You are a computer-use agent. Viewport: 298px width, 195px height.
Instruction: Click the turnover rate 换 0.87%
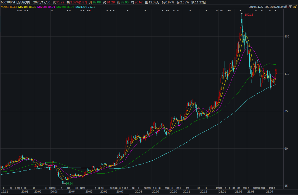(168, 2)
